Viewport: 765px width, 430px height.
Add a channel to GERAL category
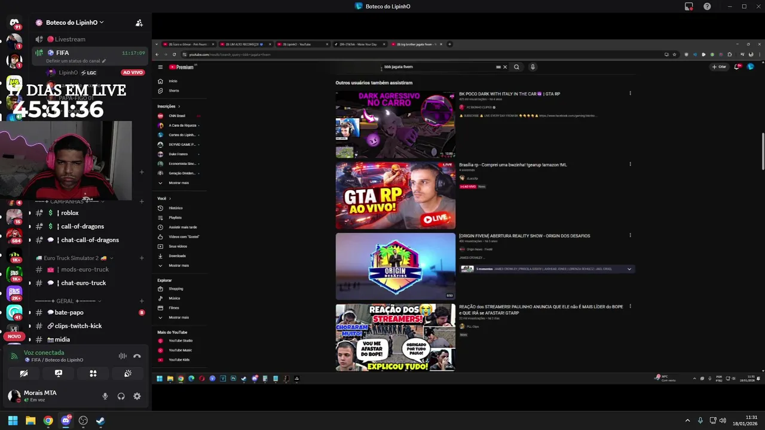(x=142, y=301)
